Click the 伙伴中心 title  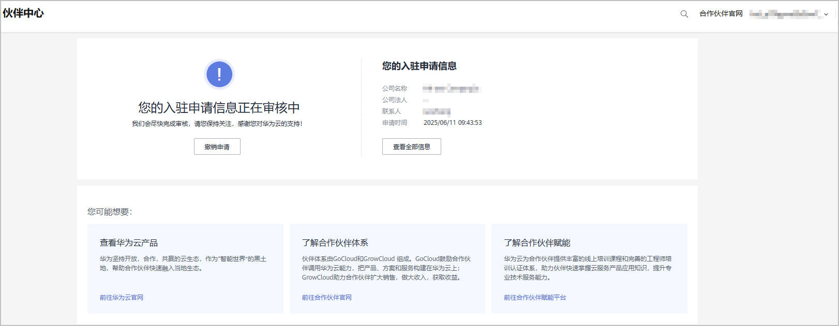(23, 13)
